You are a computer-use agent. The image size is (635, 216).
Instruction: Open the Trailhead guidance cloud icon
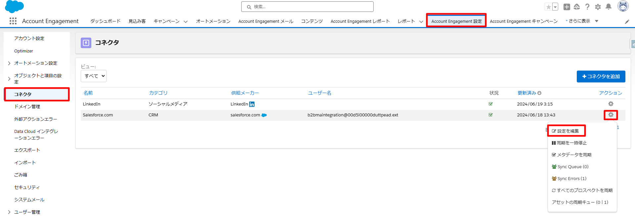577,7
